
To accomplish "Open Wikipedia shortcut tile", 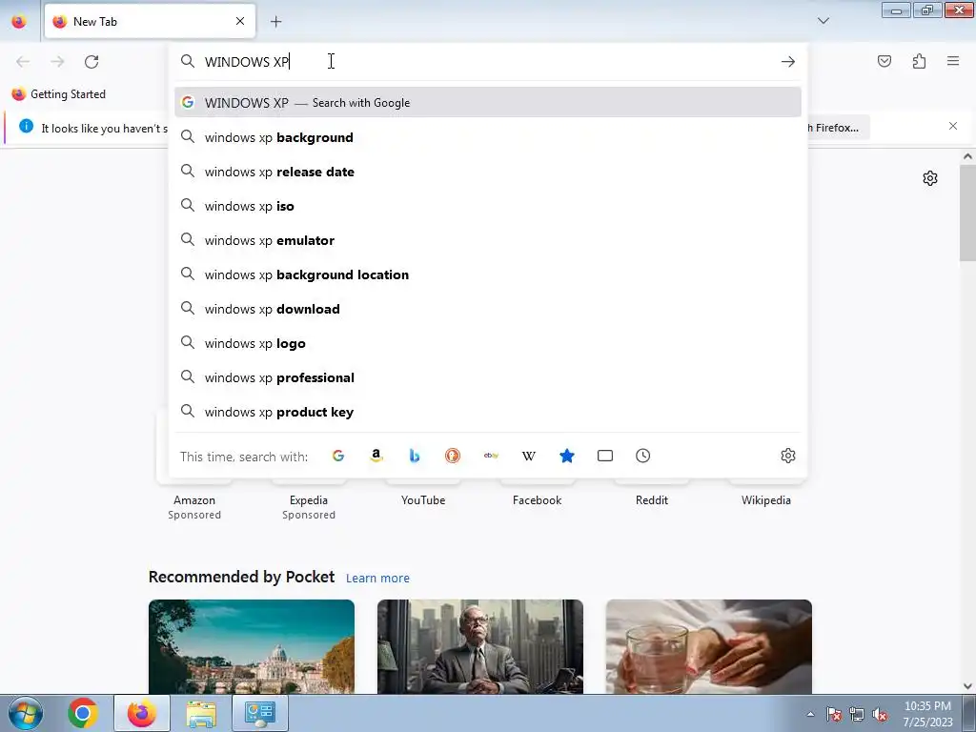I will coord(766,499).
